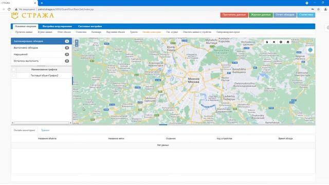Screen dimensions: 329x185
Task: Click the 'not secure' warning icon in address bar
Action: coord(16,9)
